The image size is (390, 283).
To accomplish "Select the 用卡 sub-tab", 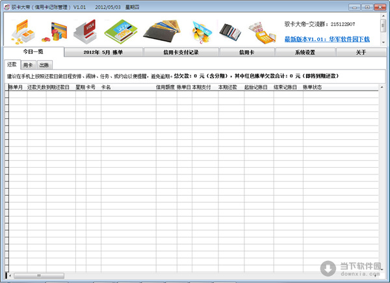I will point(28,65).
